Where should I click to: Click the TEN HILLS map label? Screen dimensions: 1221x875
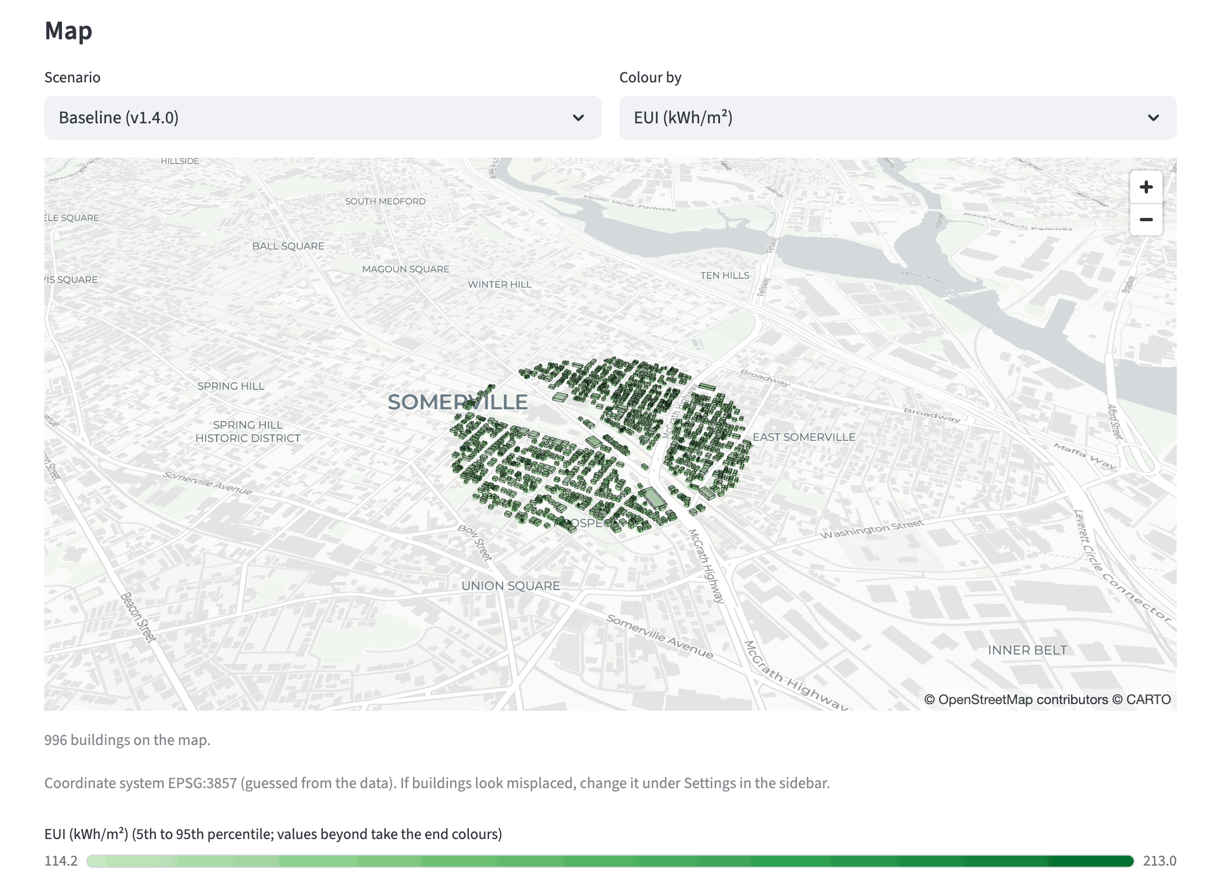tap(724, 275)
